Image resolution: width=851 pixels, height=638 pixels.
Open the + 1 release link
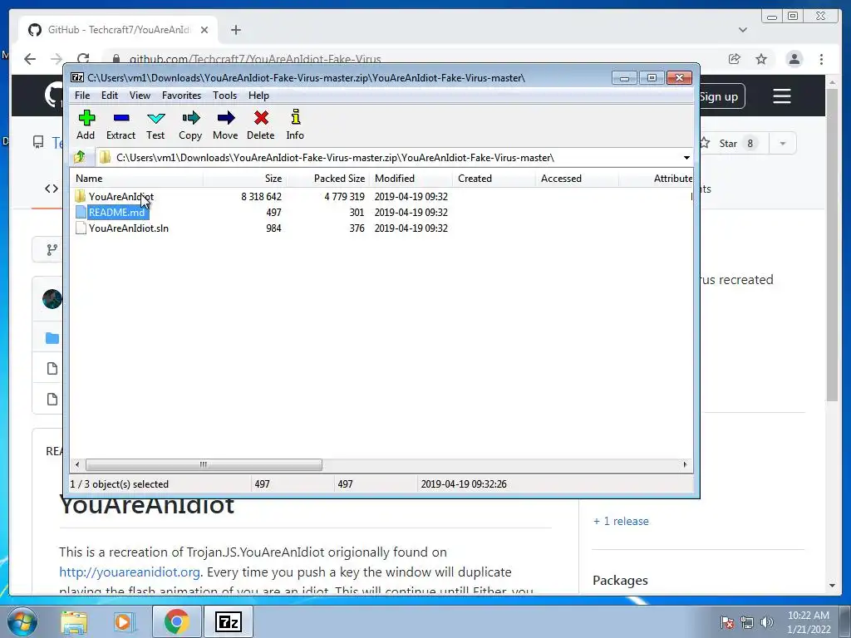pyautogui.click(x=621, y=521)
